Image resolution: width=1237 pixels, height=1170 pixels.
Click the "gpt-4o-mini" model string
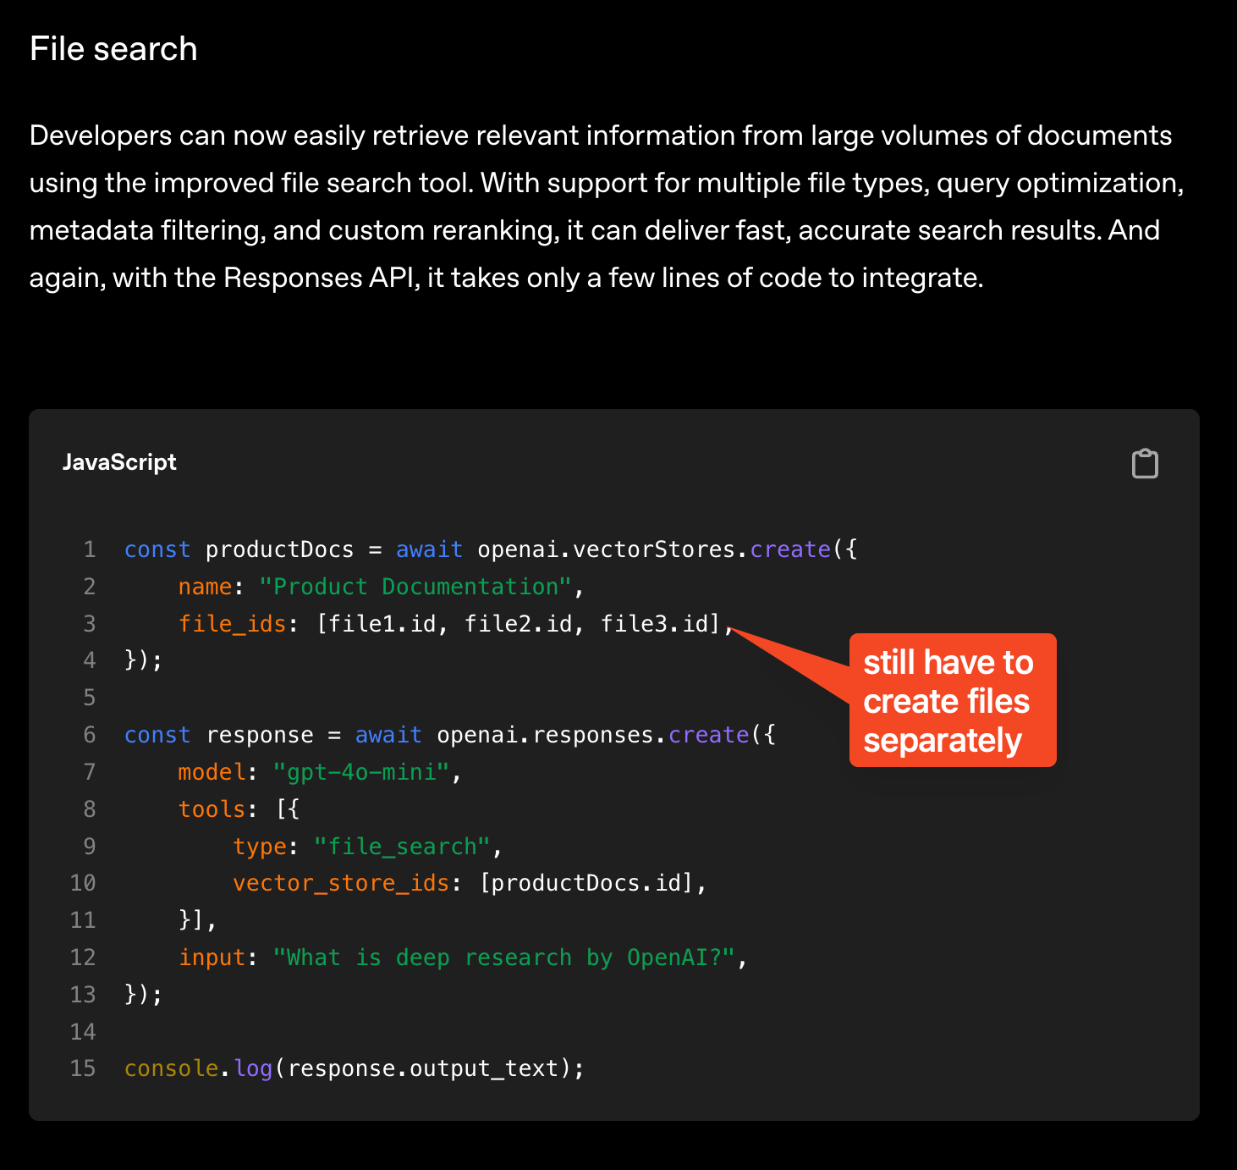(x=361, y=772)
